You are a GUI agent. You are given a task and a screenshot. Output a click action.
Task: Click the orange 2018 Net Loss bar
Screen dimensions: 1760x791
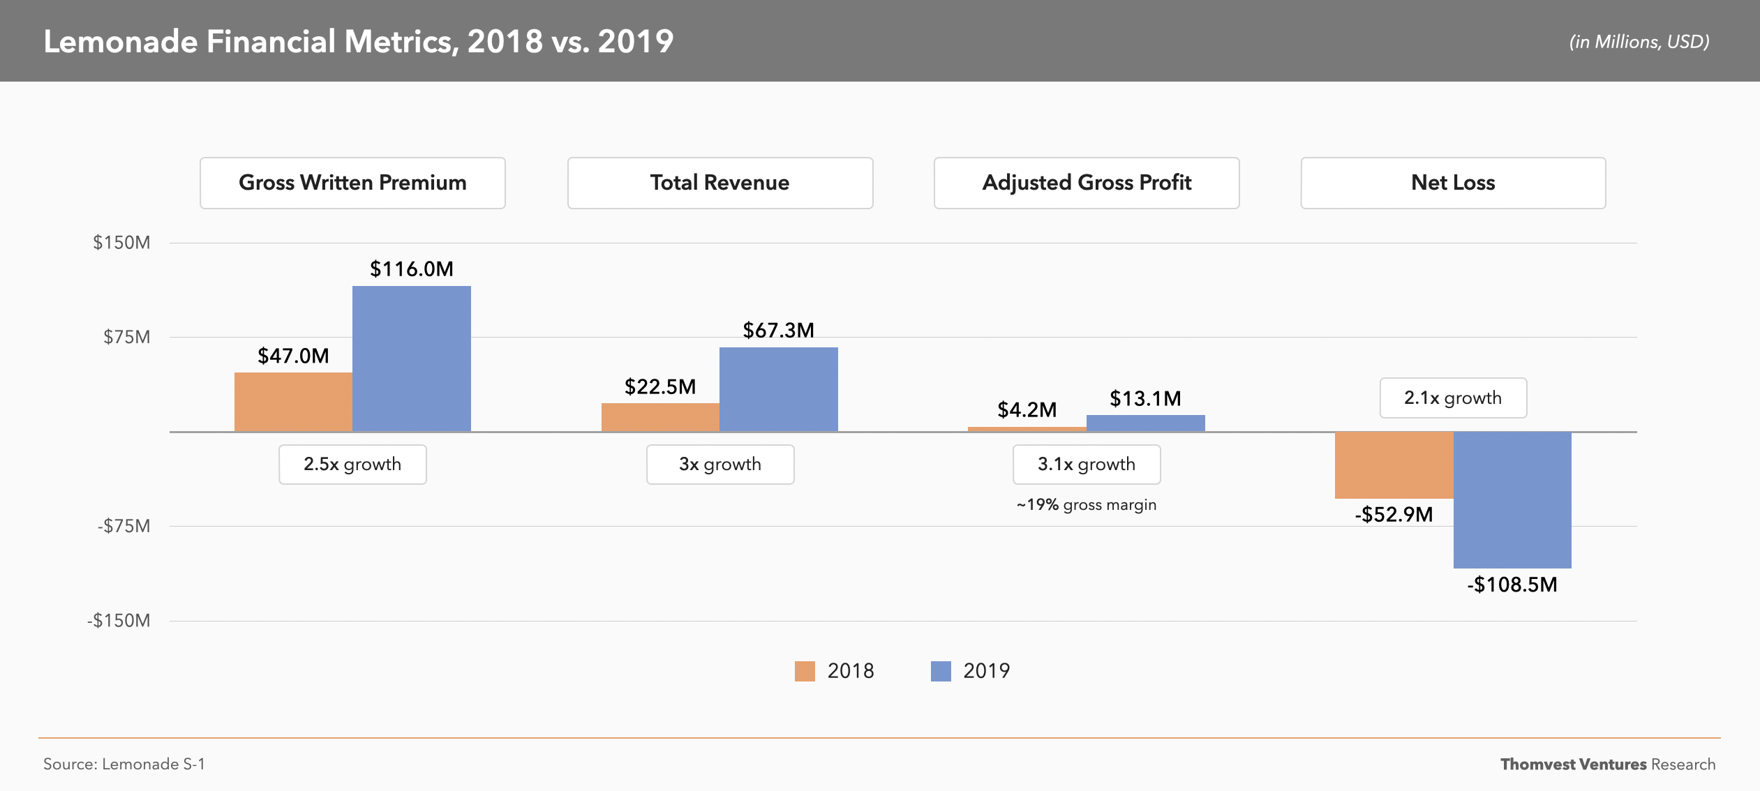(1394, 465)
